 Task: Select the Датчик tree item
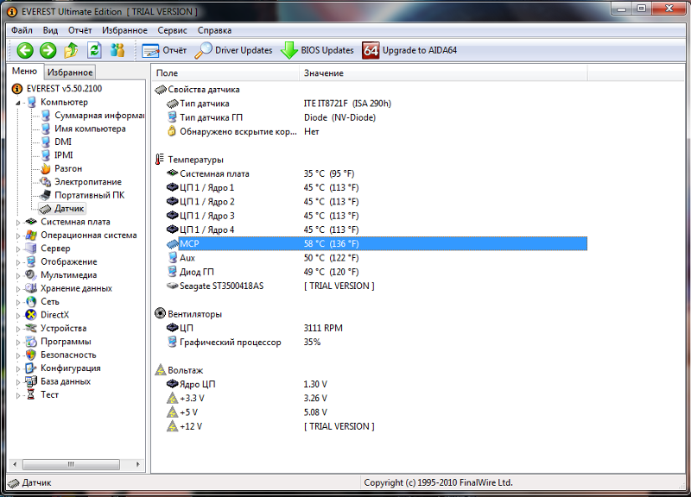[x=69, y=208]
